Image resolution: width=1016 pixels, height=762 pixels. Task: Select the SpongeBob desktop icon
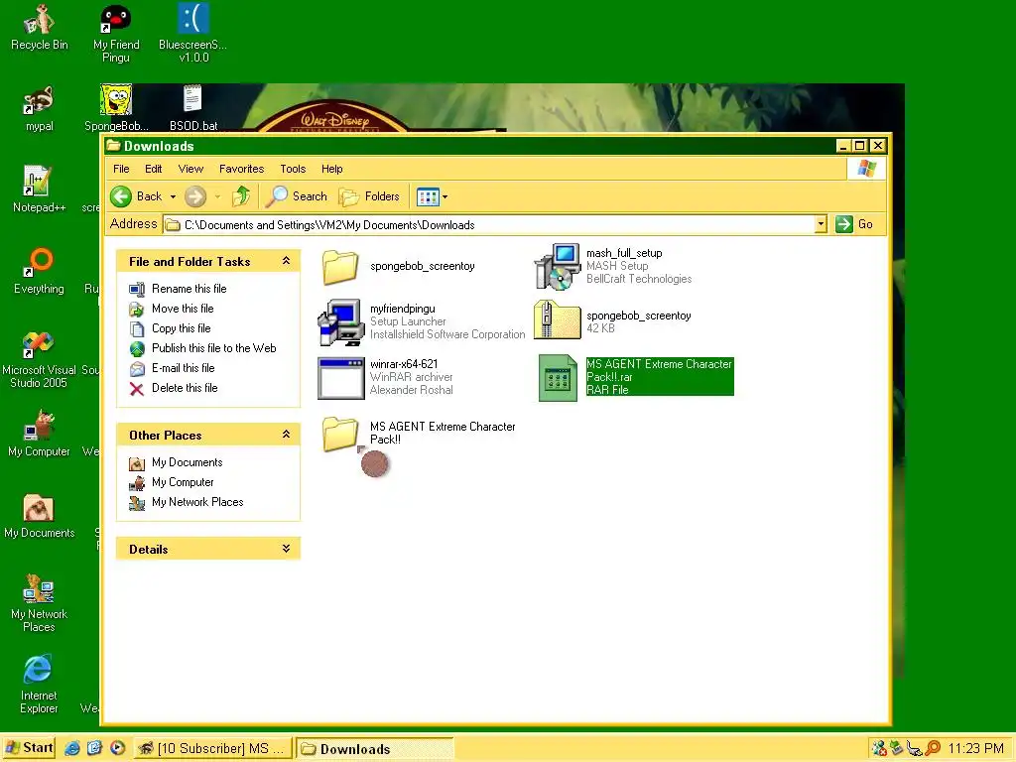[117, 107]
